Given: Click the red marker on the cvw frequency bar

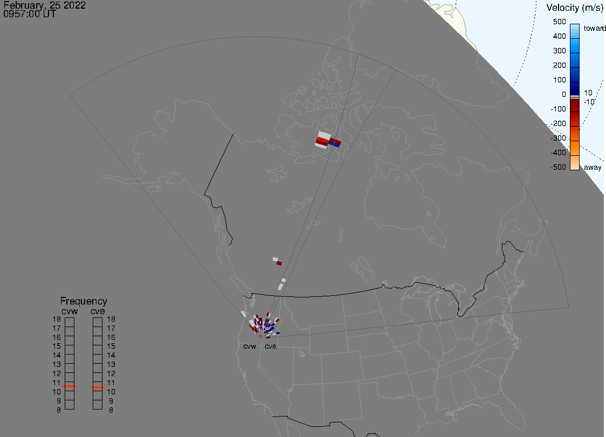Looking at the screenshot, I should [70, 386].
